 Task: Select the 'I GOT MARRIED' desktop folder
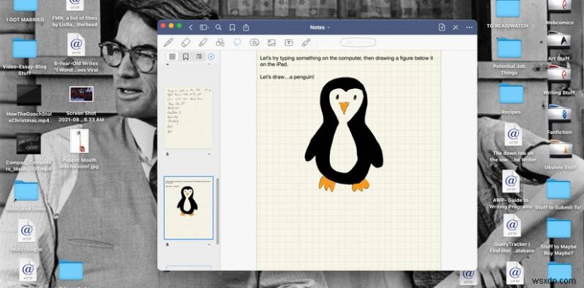click(x=26, y=11)
